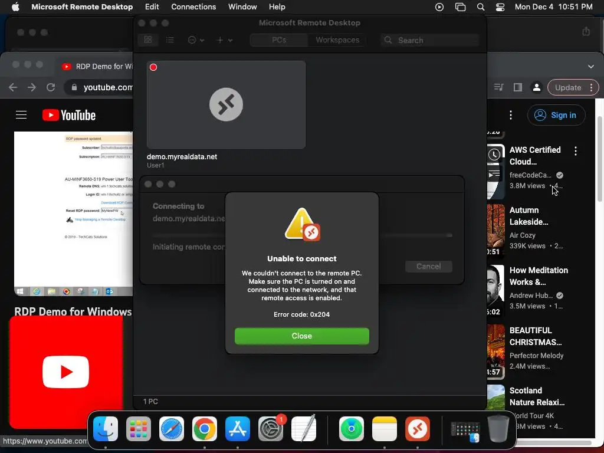Select grid view in Remote Desktop toolbar
This screenshot has height=453, width=604.
pos(148,40)
